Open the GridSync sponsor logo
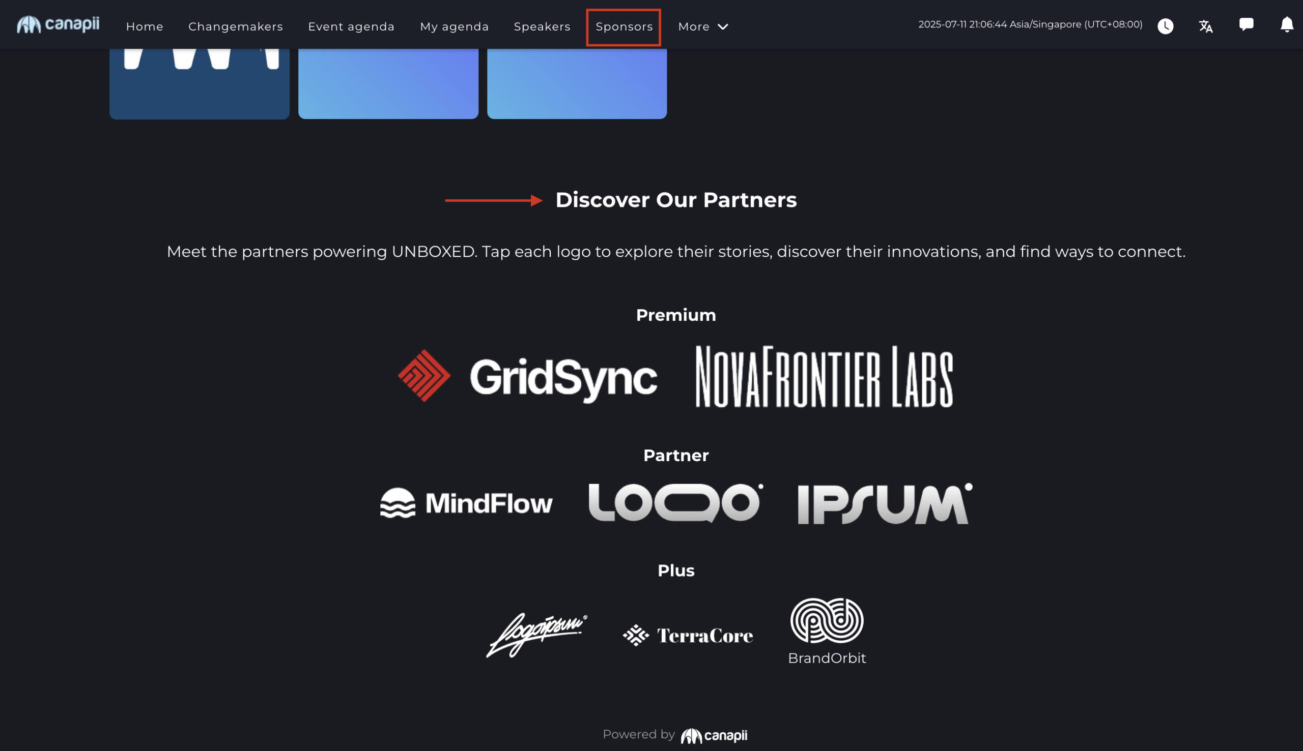This screenshot has width=1303, height=751. click(527, 377)
